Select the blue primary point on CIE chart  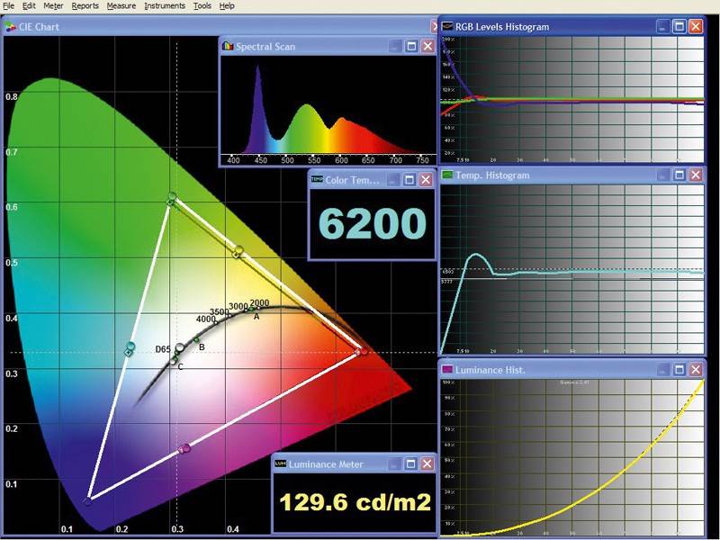(87, 501)
